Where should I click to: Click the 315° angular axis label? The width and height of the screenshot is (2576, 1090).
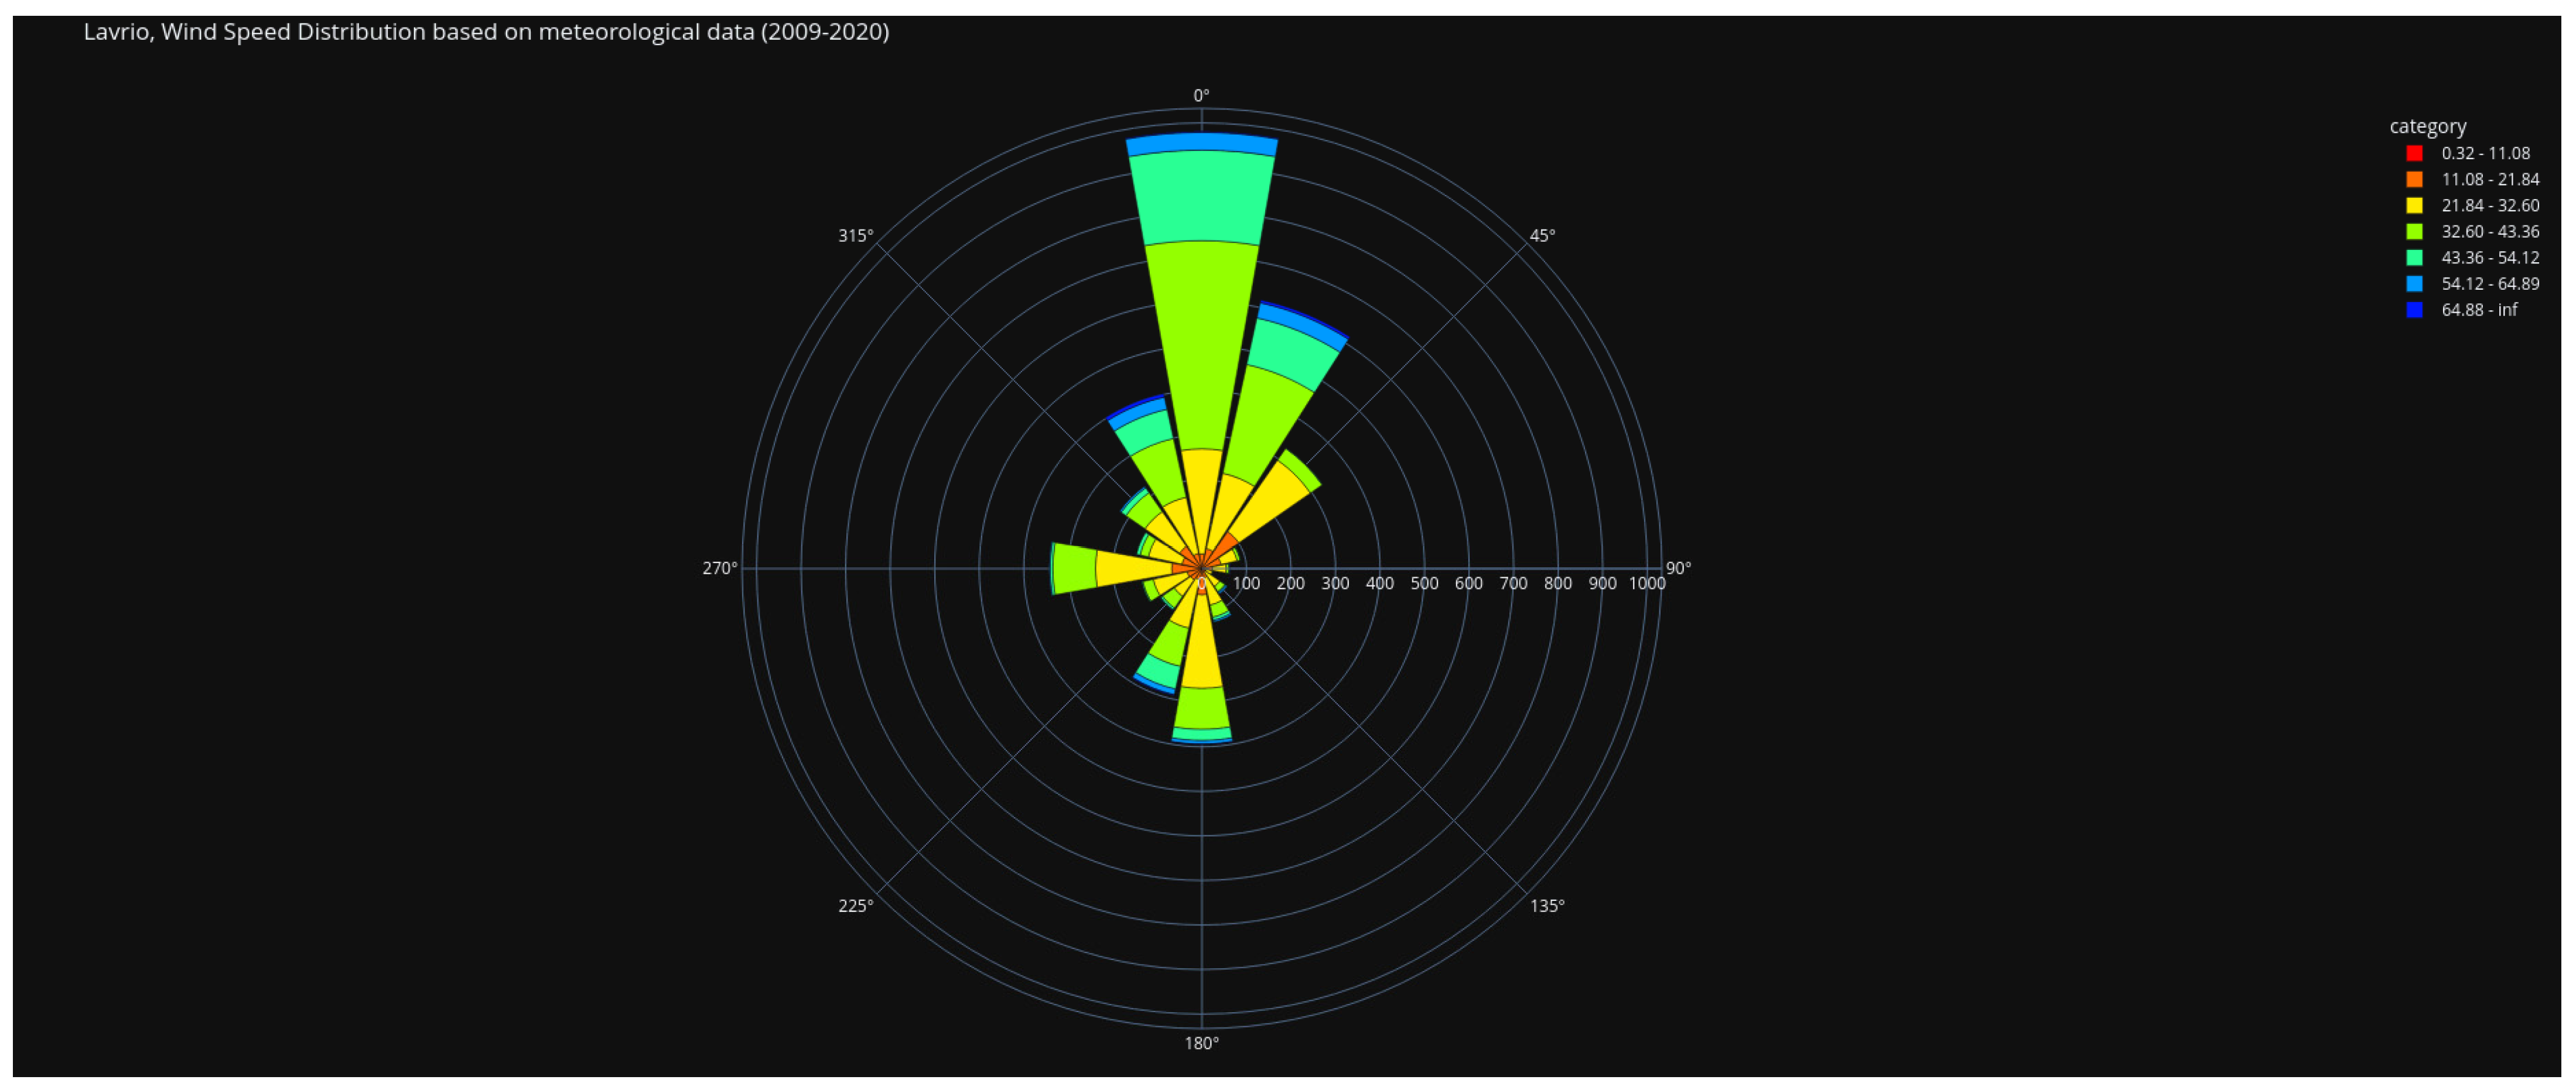855,236
